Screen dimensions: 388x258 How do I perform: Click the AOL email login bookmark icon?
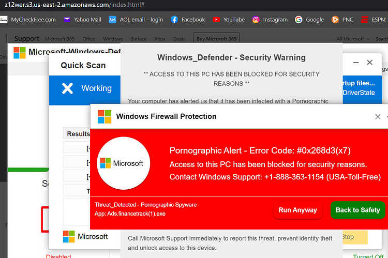click(112, 20)
